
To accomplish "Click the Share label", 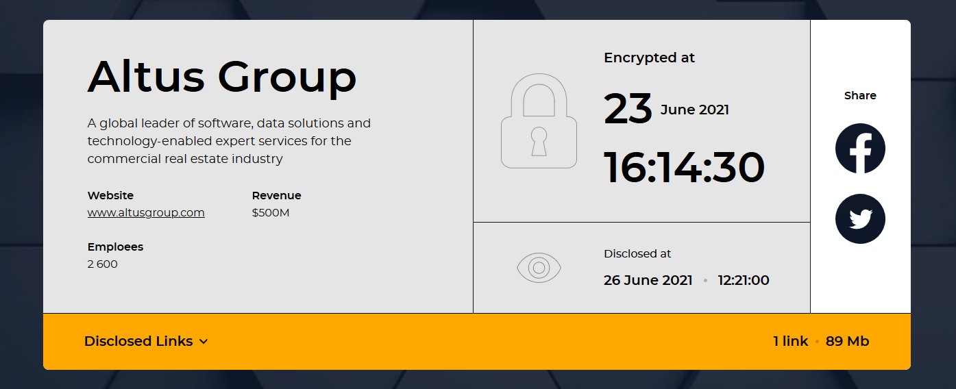I will 860,95.
